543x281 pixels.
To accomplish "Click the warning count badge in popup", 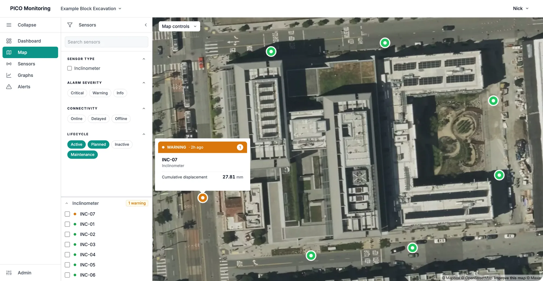I will coord(240,147).
